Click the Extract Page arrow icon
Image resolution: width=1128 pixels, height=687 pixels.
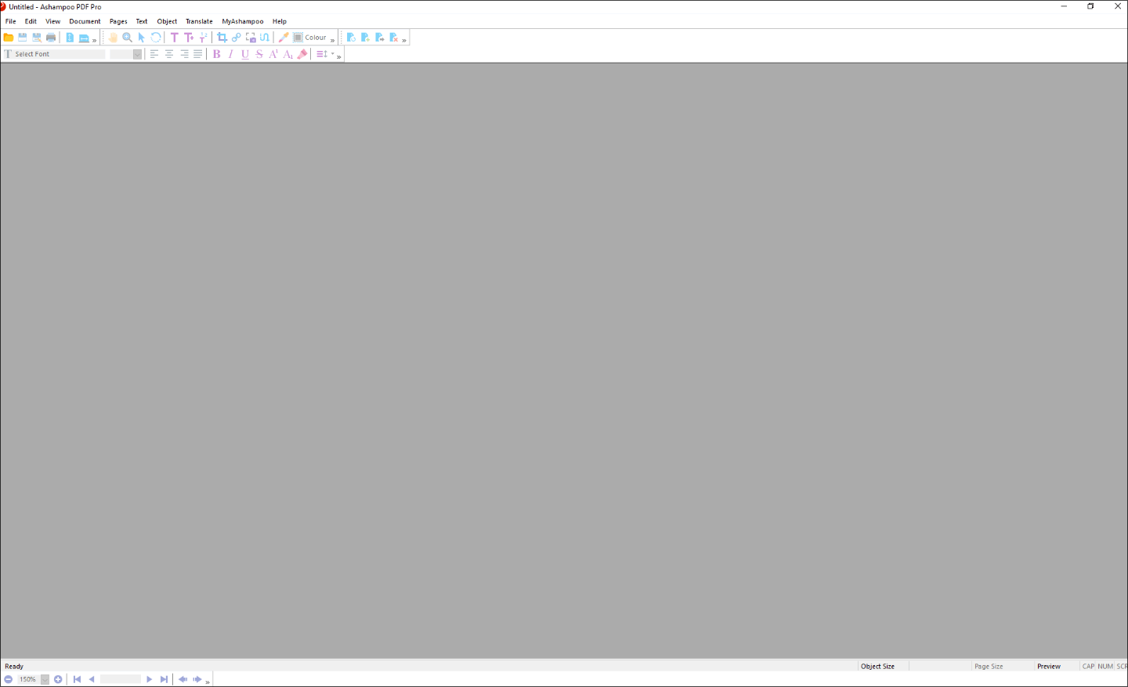tap(380, 38)
